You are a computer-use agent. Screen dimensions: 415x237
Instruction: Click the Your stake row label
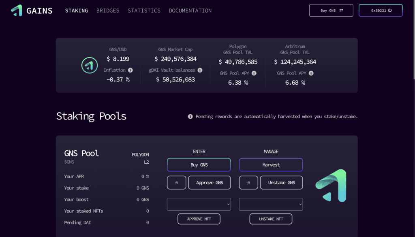point(76,188)
